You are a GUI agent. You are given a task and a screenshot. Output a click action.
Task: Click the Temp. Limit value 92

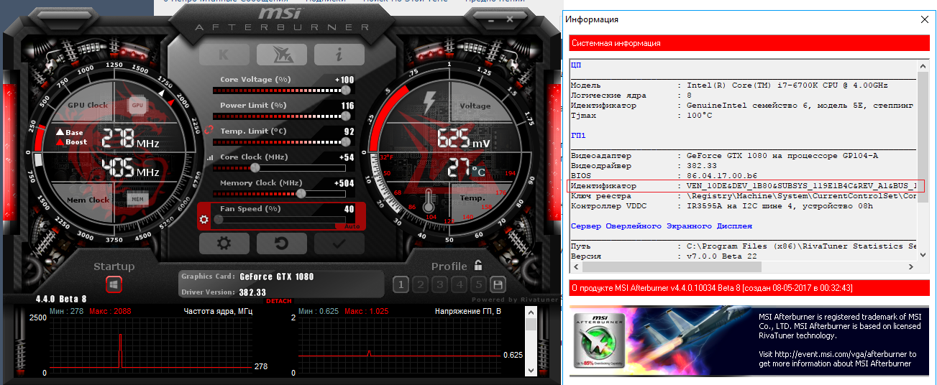click(x=349, y=131)
